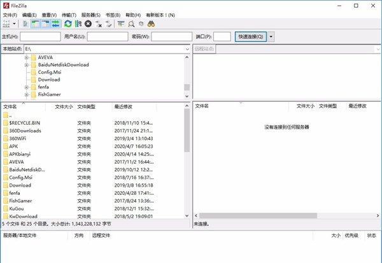382x263 pixels.
Task: Toggle the message log display icon
Action: [25, 24]
